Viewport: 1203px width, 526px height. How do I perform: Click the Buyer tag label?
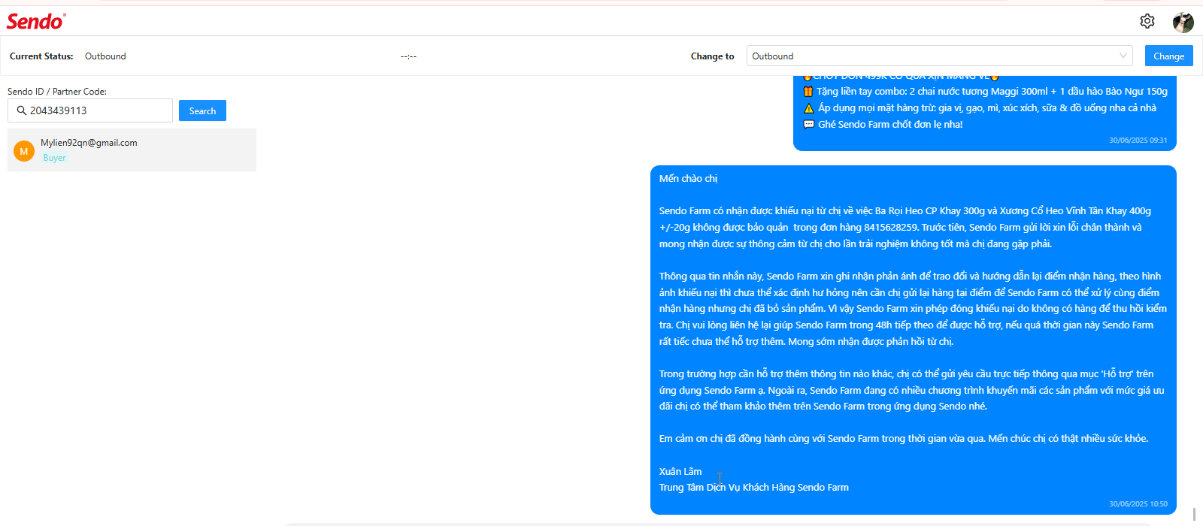(54, 158)
